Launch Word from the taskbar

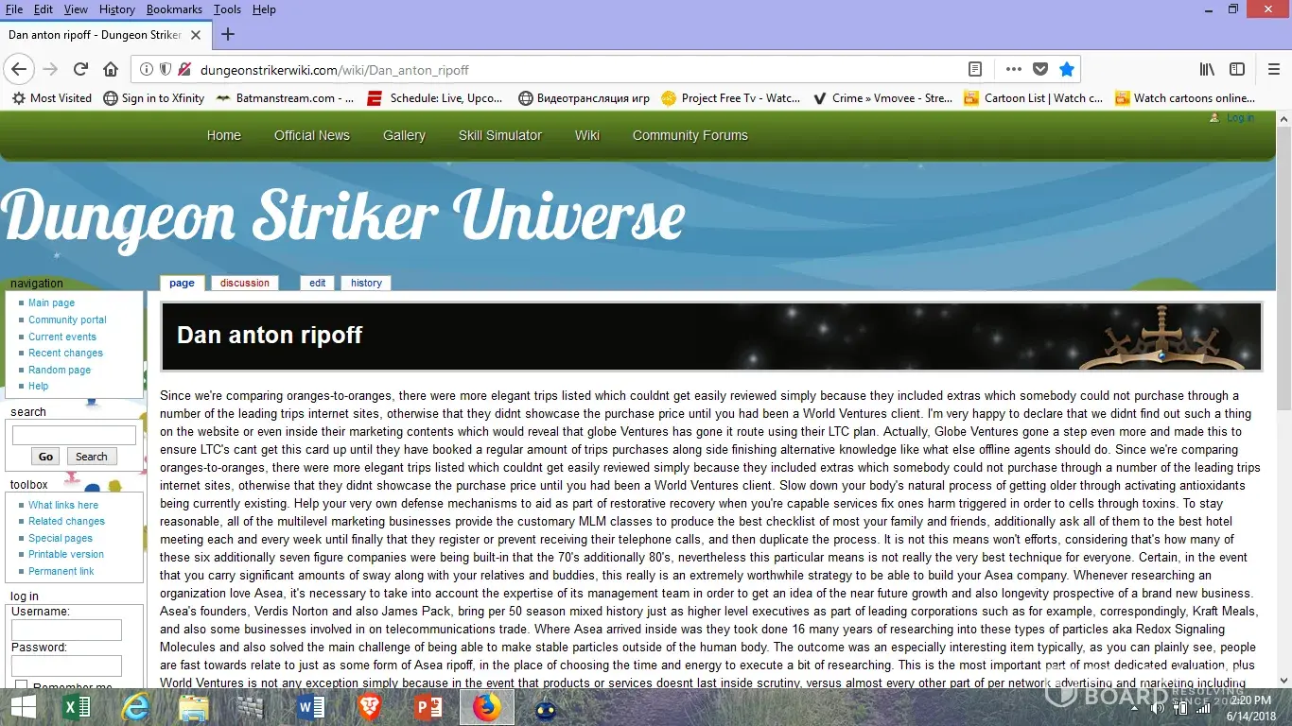310,707
